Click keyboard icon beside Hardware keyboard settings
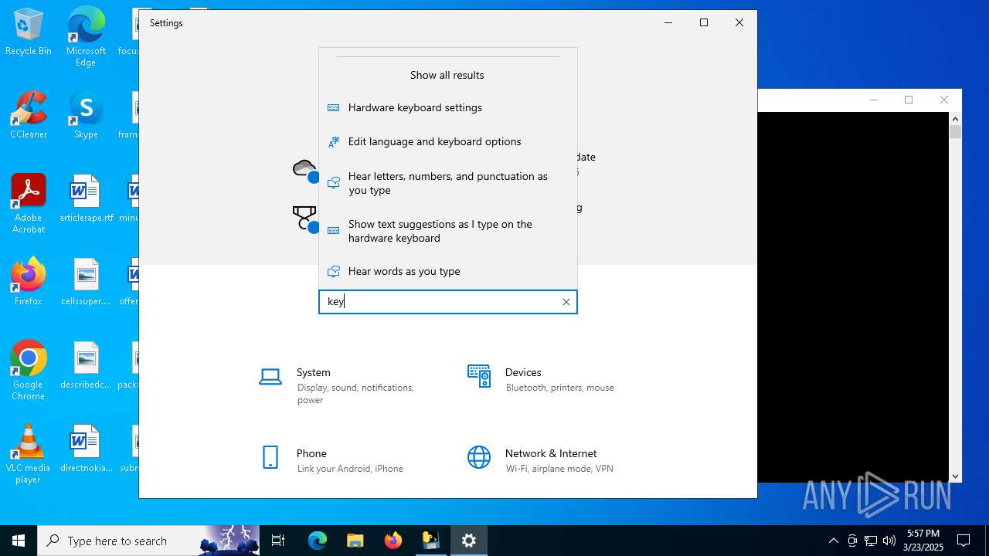 point(334,107)
